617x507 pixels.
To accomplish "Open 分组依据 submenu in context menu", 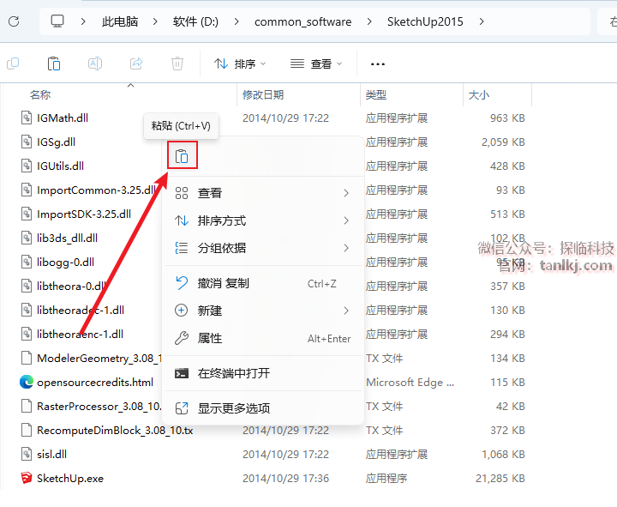I will point(262,248).
